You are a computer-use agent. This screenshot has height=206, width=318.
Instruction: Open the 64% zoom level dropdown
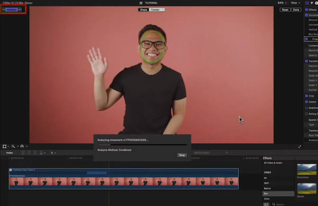click(x=282, y=3)
